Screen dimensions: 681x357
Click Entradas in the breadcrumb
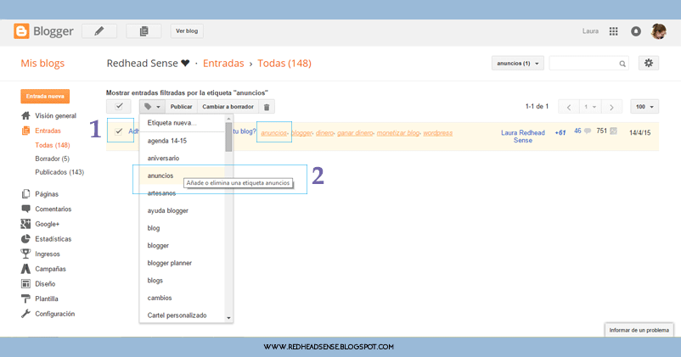pos(223,64)
